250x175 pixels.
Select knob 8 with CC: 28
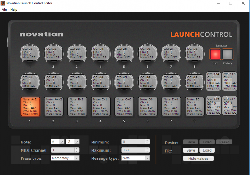194,53
